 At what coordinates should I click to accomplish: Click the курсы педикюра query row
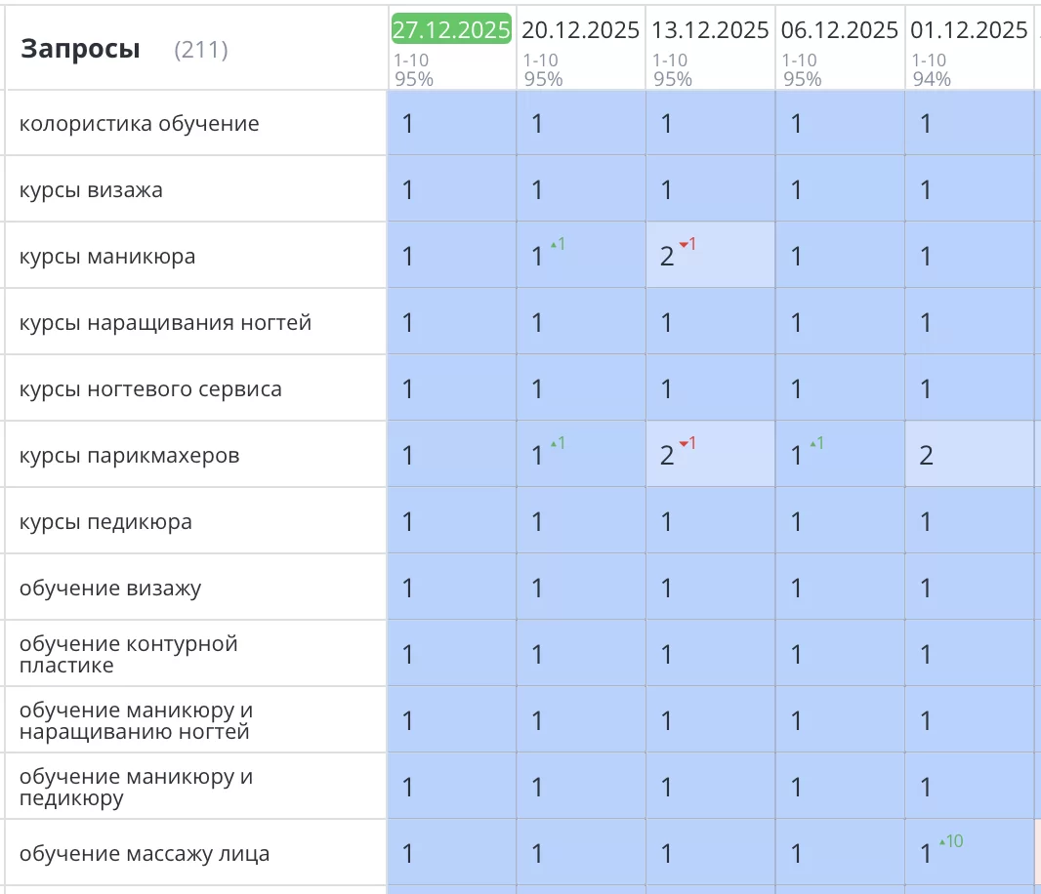(x=105, y=522)
